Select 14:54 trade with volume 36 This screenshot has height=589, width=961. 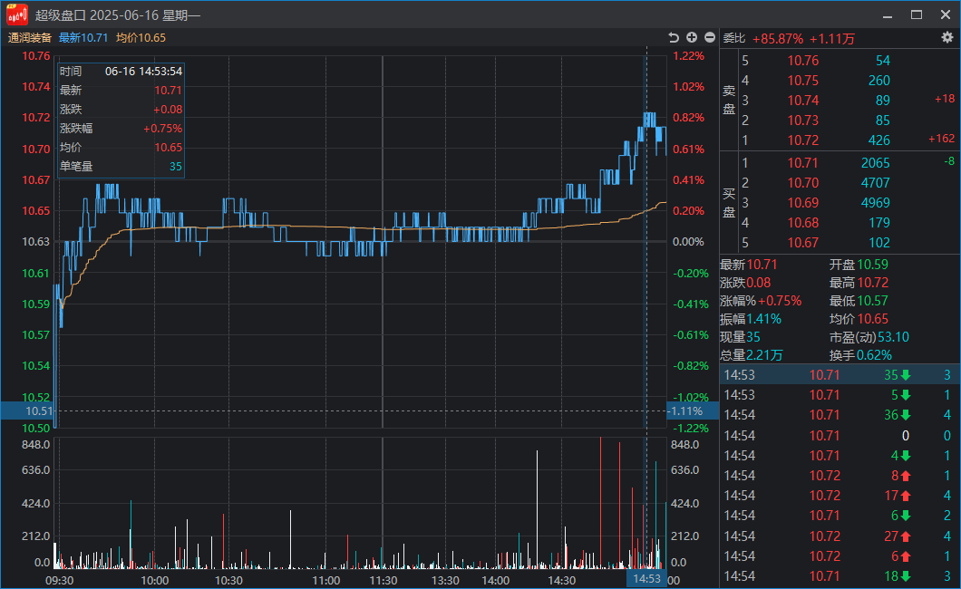[840, 415]
